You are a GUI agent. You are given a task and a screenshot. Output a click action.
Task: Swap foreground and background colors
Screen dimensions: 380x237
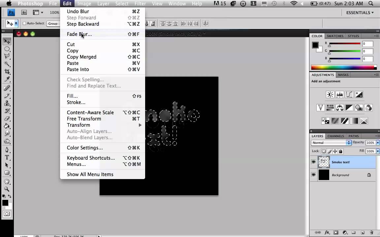[10, 196]
